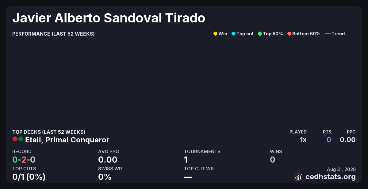The height and width of the screenshot is (189, 368).
Task: Click the 0-2-0 record value
Action: pos(24,160)
